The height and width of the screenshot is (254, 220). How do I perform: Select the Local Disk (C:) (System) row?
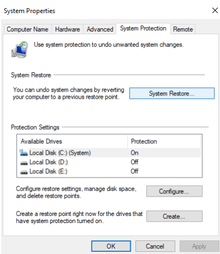110,153
